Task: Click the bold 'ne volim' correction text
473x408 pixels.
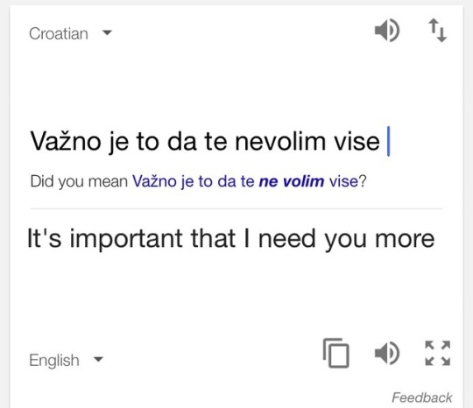Action: [x=292, y=181]
